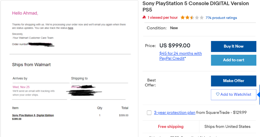Click the Buy It Now button
This screenshot has width=260, height=137.
[233, 46]
